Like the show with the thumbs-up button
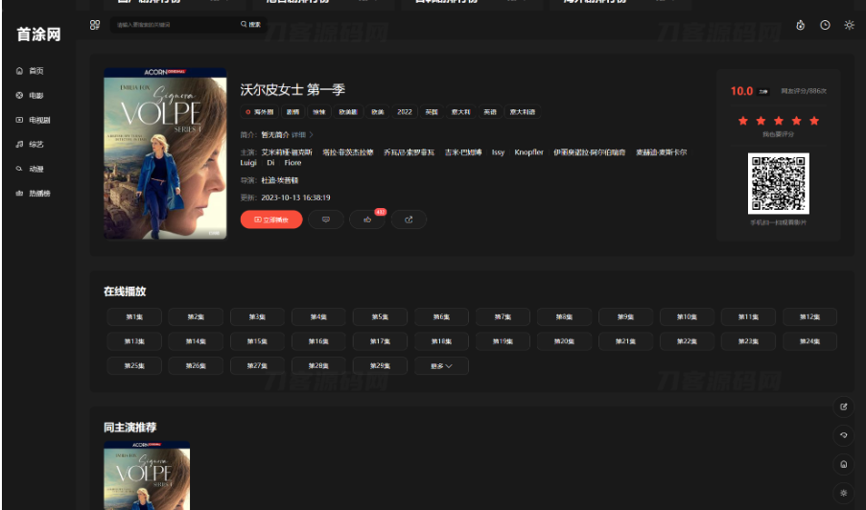 pos(367,220)
